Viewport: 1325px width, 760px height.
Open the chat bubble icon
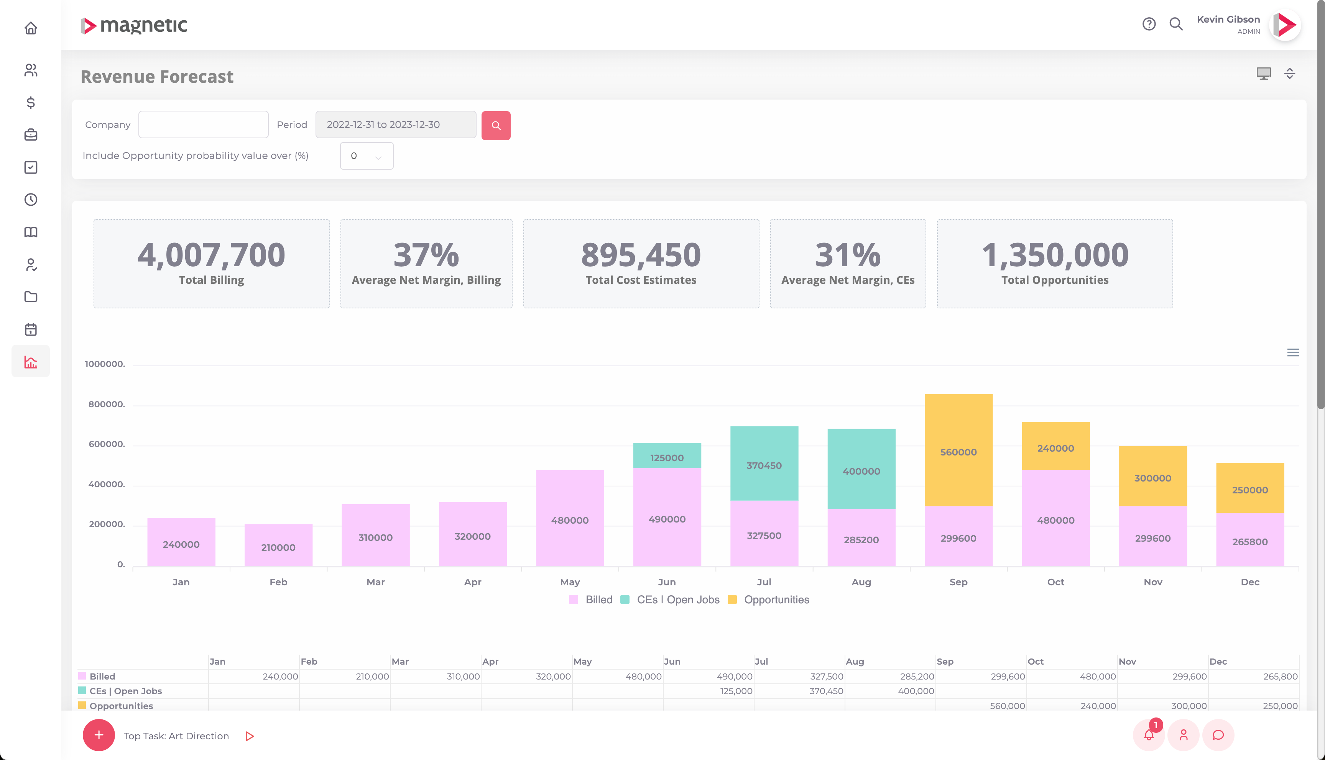tap(1218, 735)
